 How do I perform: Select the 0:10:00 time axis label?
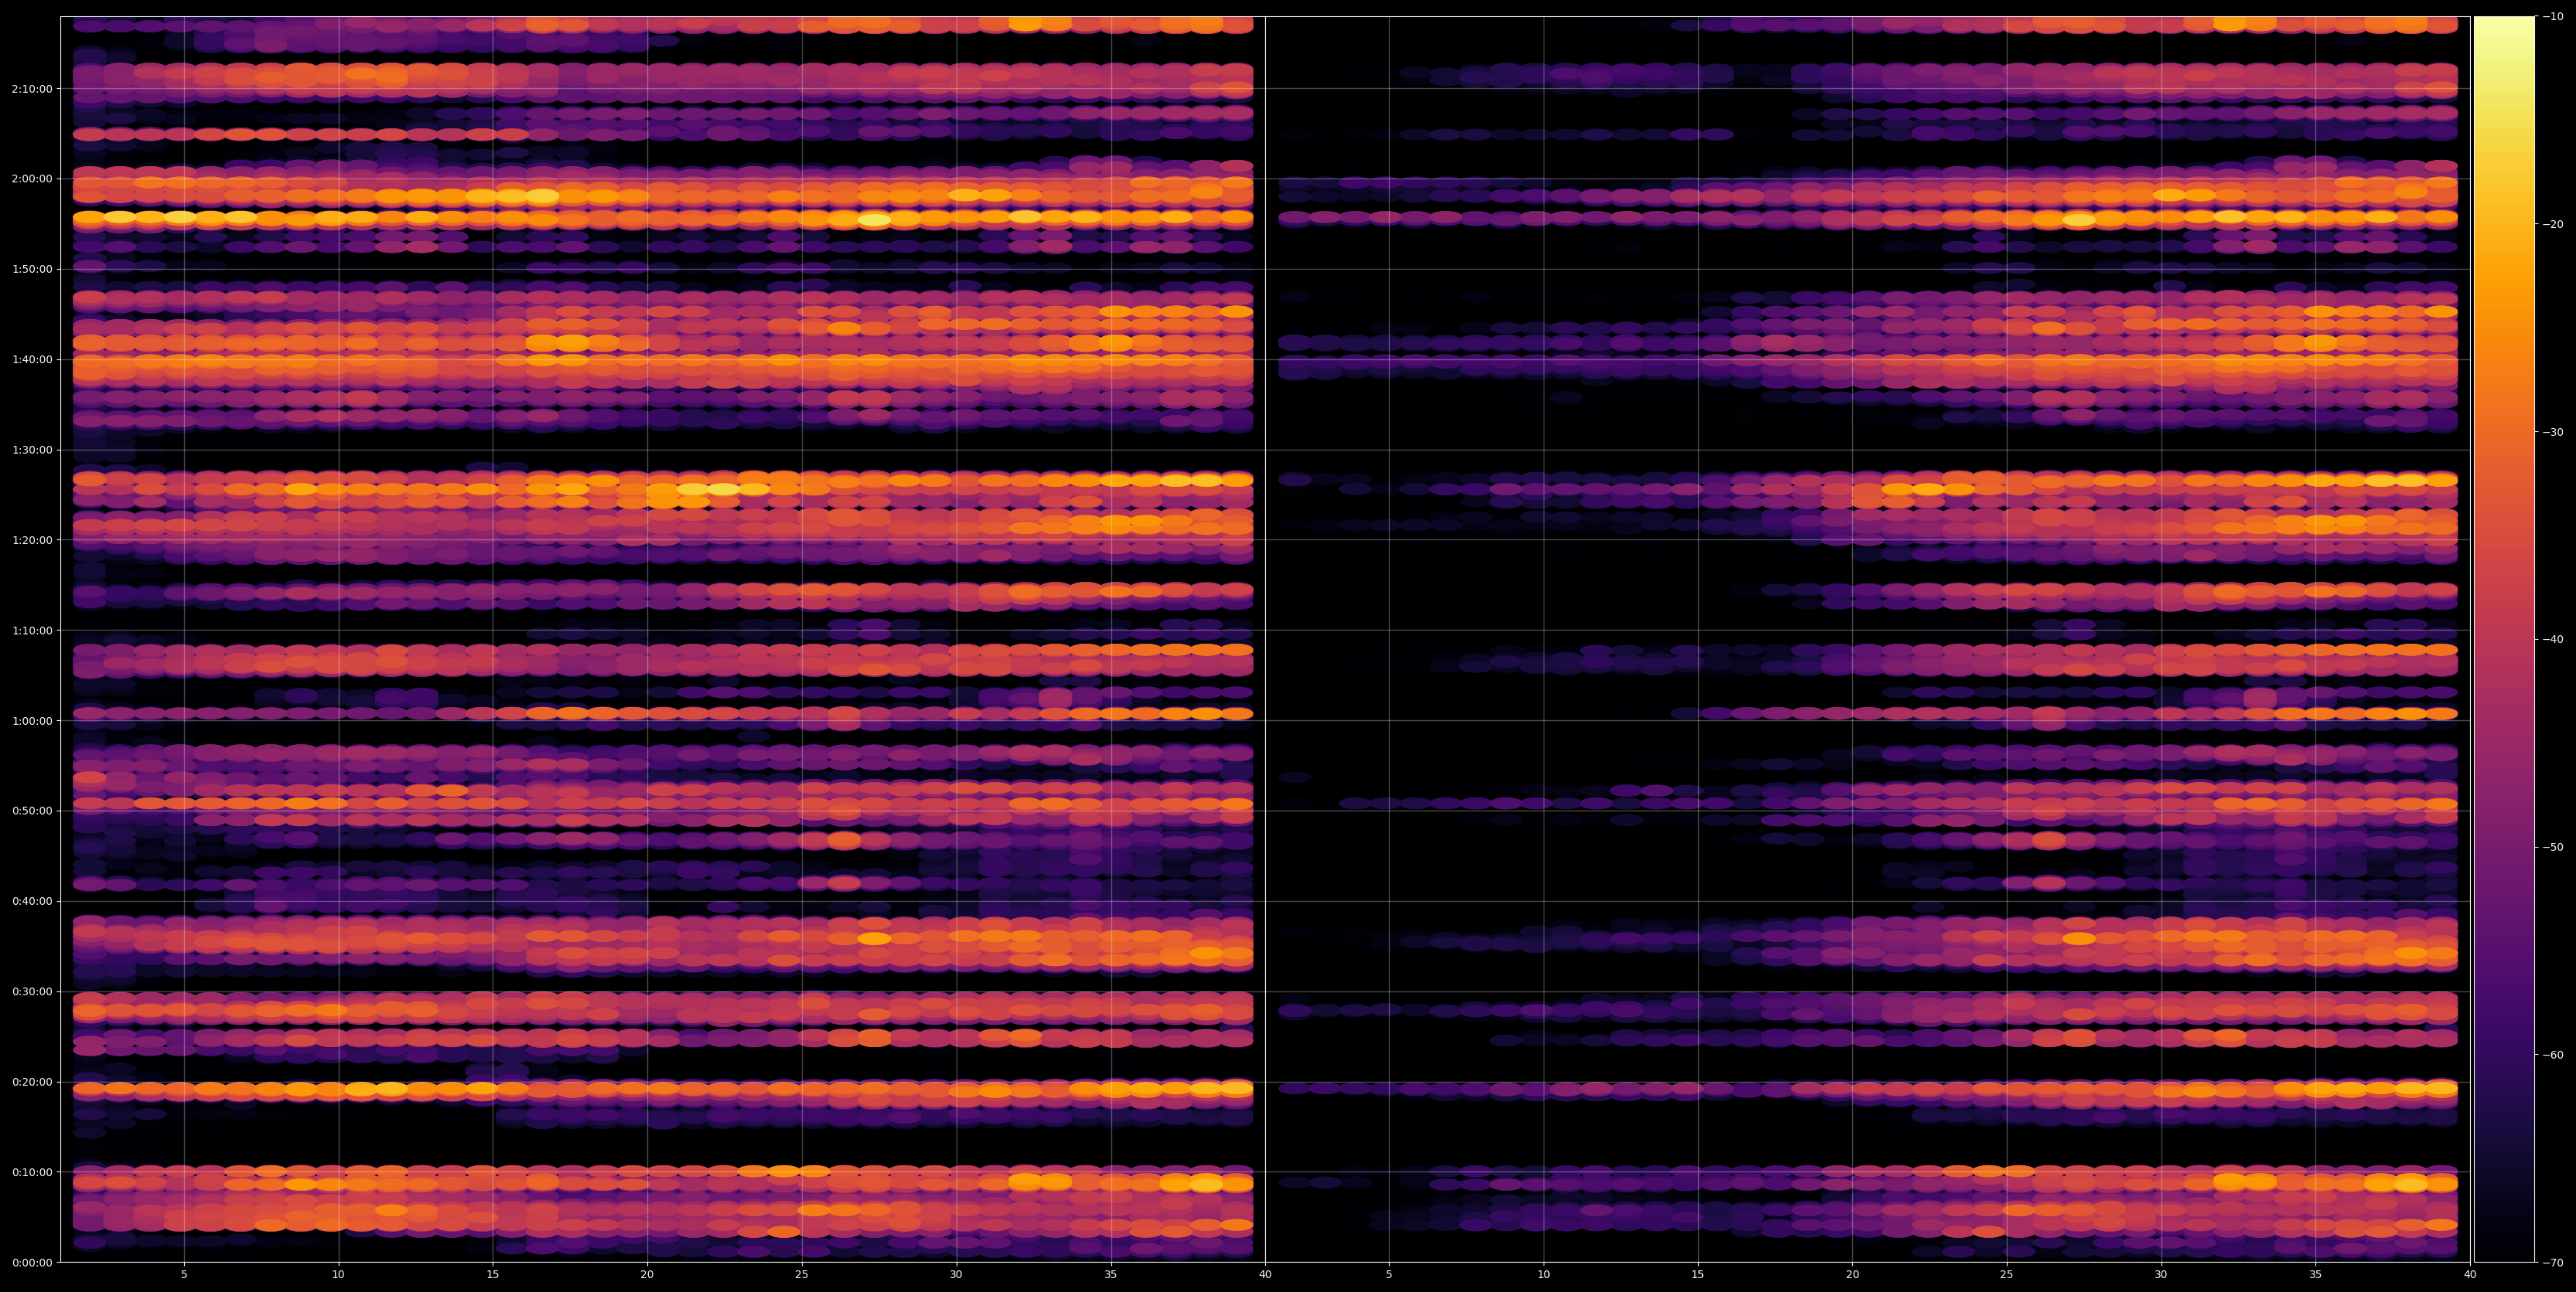32,1172
